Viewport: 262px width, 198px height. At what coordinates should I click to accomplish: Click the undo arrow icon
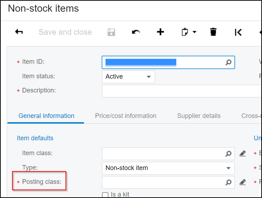[136, 32]
